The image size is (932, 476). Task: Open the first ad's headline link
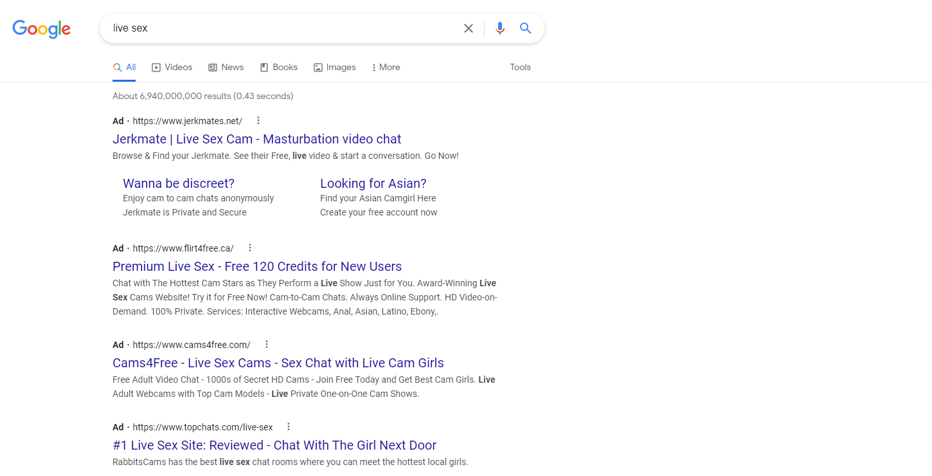click(257, 139)
